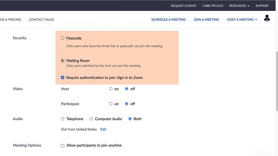The width and height of the screenshot is (278, 156).
Task: Go to Join a Meeting
Action: click(x=206, y=20)
